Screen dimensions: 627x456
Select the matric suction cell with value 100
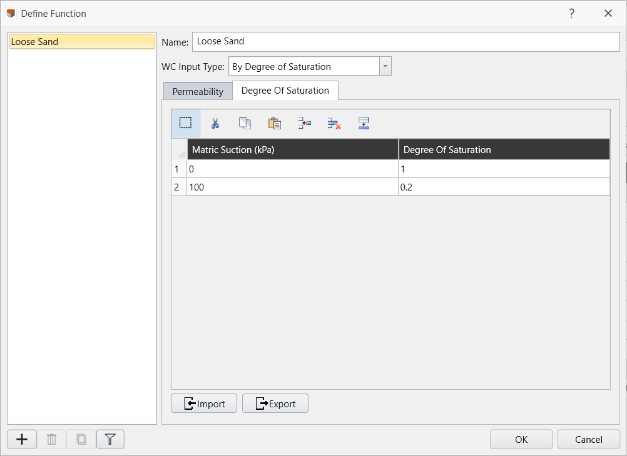pos(293,187)
